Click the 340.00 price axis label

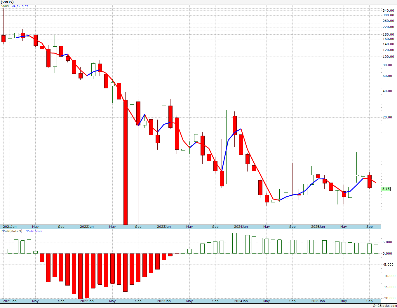coord(389,10)
